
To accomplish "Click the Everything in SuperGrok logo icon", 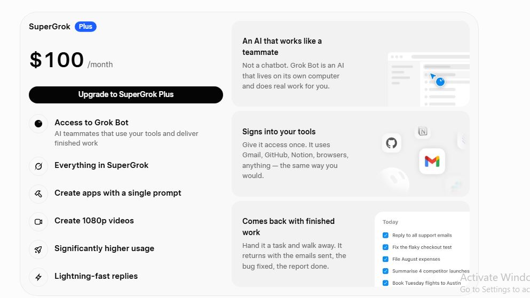I will [x=38, y=166].
